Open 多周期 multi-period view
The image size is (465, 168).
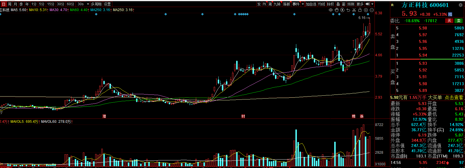click(96, 4)
